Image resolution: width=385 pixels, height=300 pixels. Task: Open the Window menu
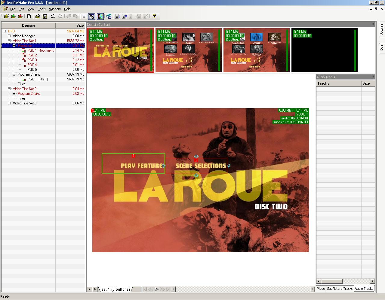click(x=55, y=9)
